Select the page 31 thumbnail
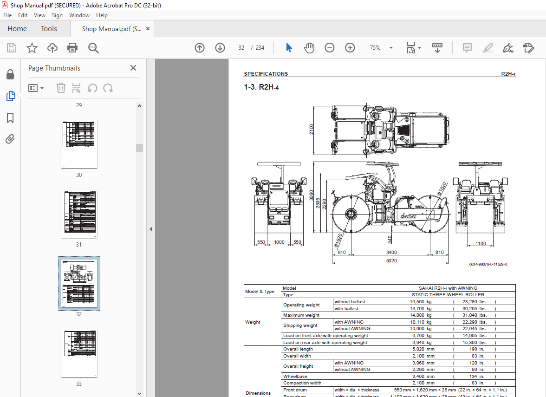Viewport: 546px width, 397px height. (79, 214)
